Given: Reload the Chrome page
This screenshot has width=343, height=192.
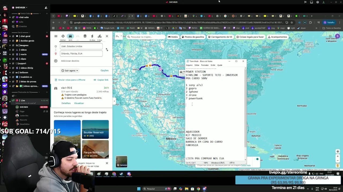Looking at the screenshot, I should point(65,22).
